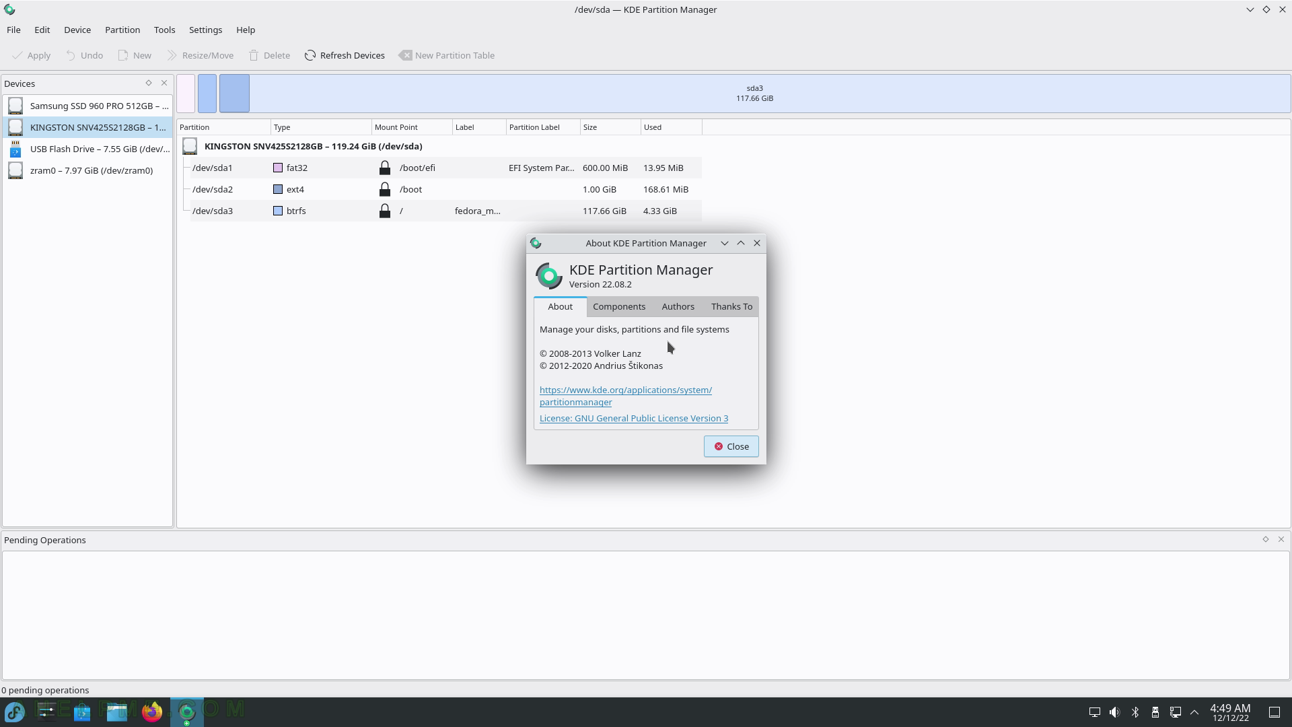Click the btrfs color square
The image size is (1292, 727).
click(278, 211)
